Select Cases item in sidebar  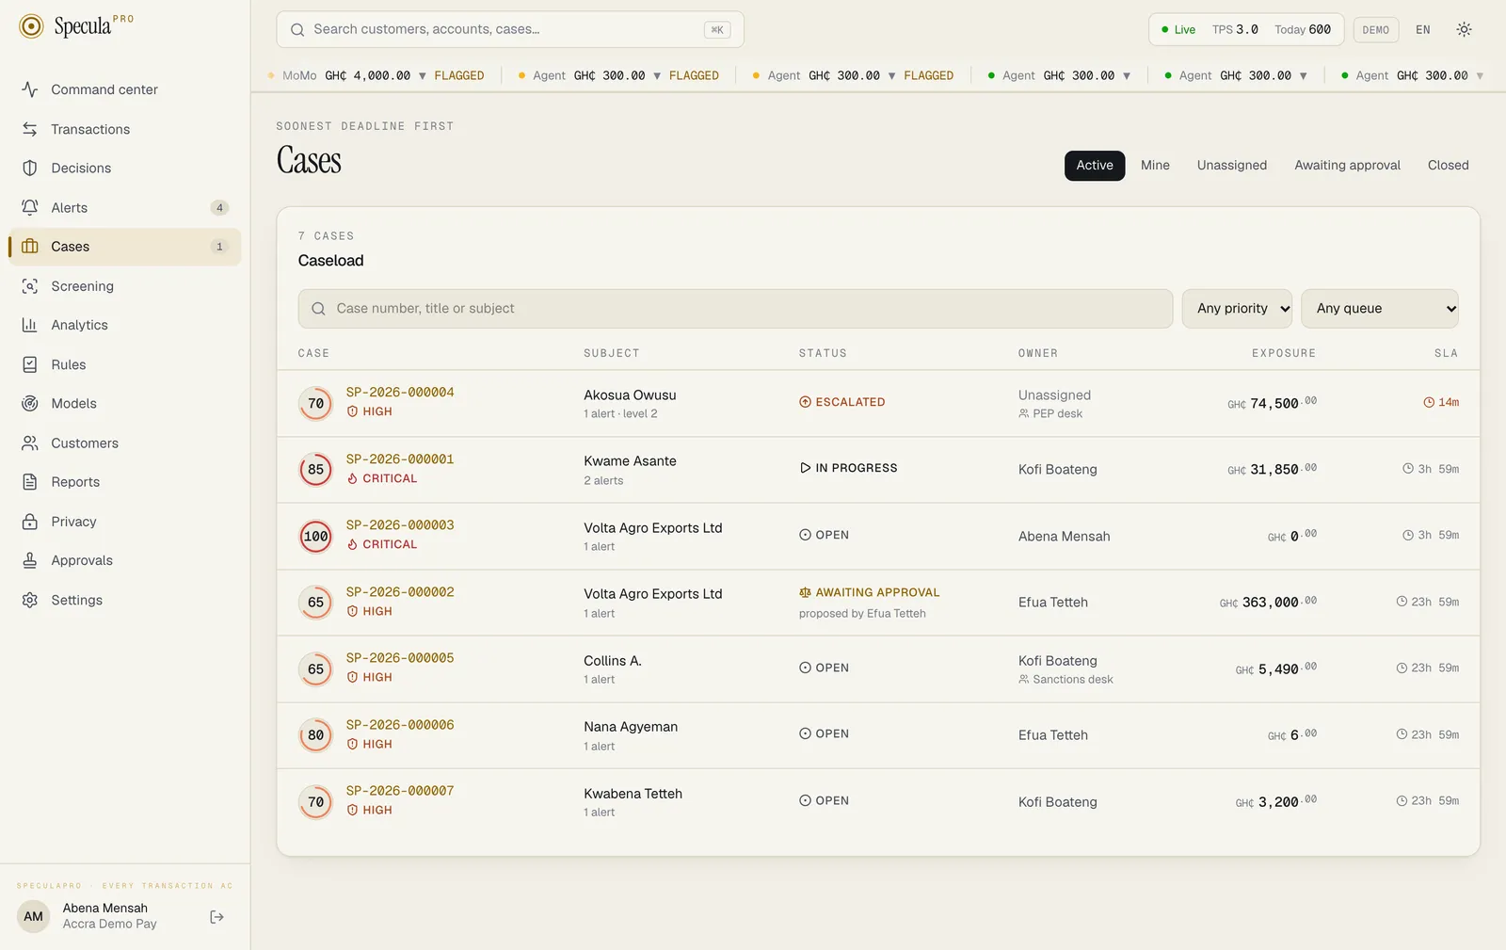pyautogui.click(x=124, y=247)
